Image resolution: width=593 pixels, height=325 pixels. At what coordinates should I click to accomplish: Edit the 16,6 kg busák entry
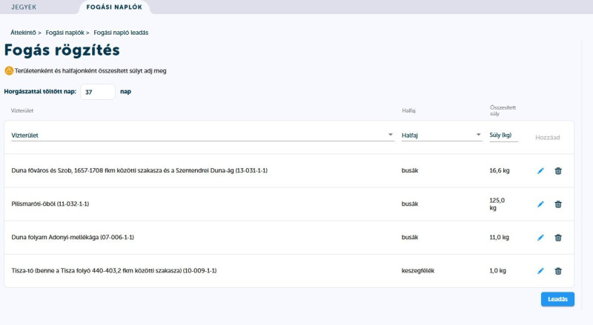[x=540, y=171]
